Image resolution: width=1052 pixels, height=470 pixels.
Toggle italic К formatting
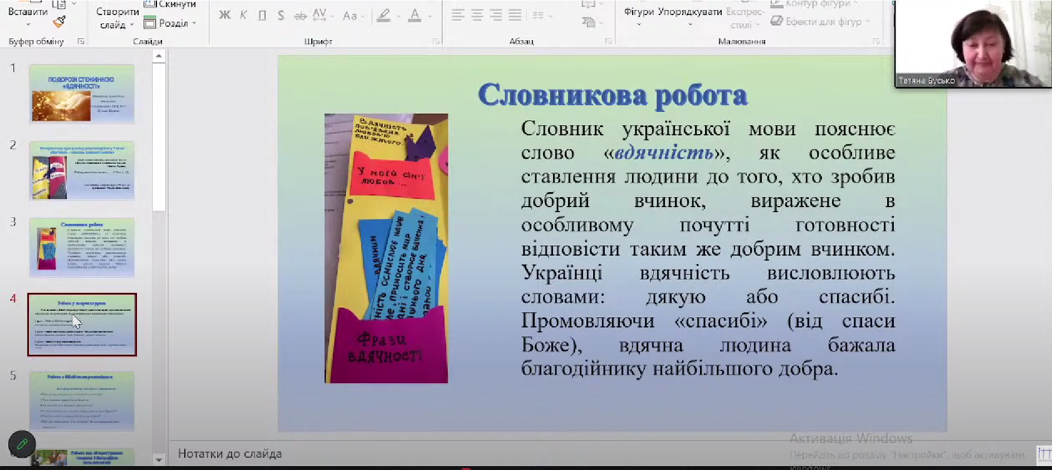(243, 15)
